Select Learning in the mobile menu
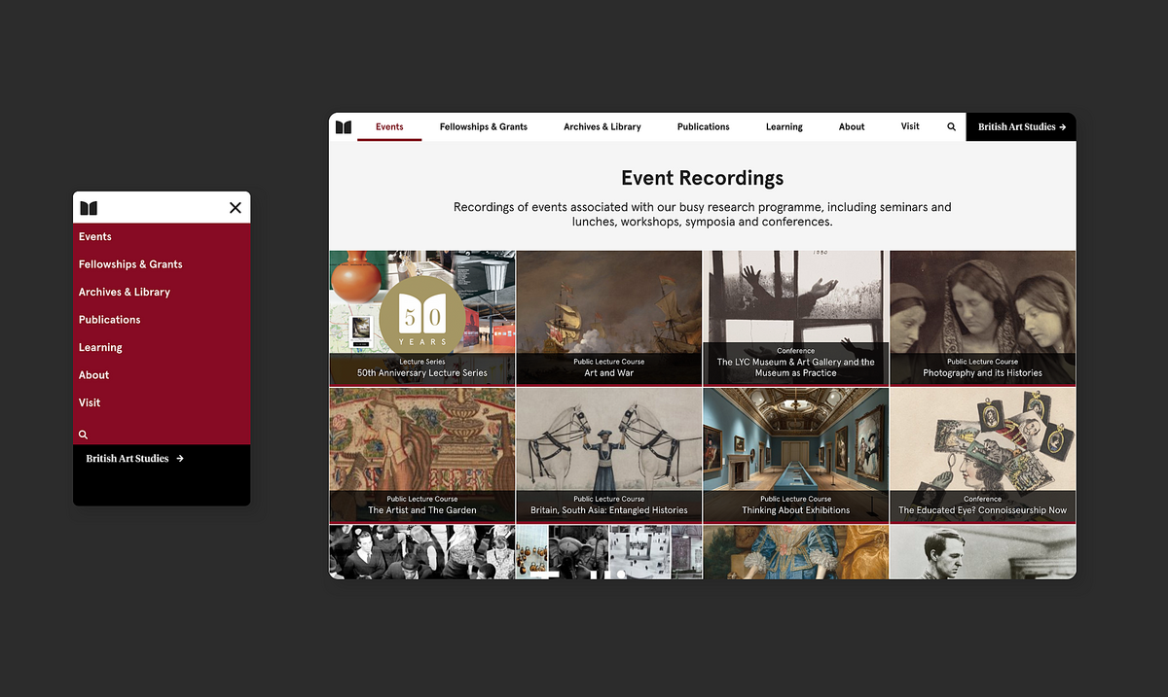Image resolution: width=1168 pixels, height=697 pixels. pos(100,348)
